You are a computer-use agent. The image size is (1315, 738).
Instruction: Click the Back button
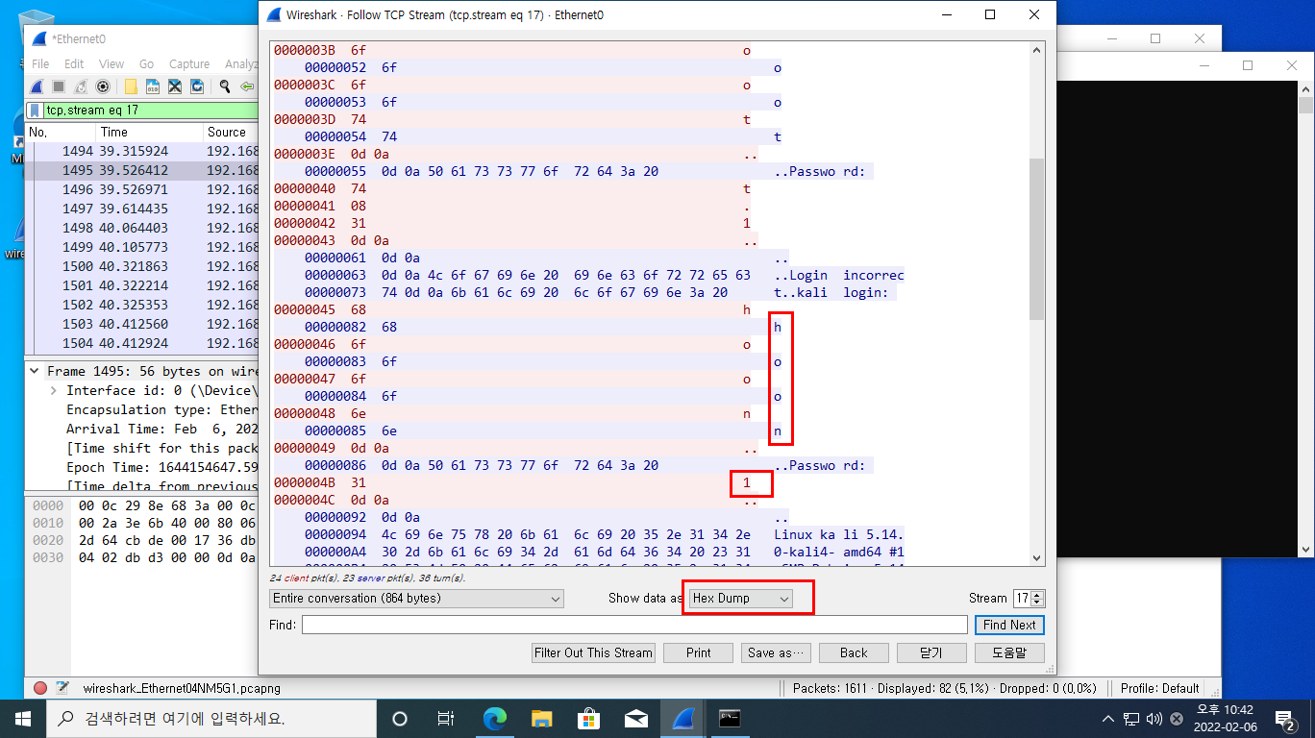pyautogui.click(x=854, y=652)
